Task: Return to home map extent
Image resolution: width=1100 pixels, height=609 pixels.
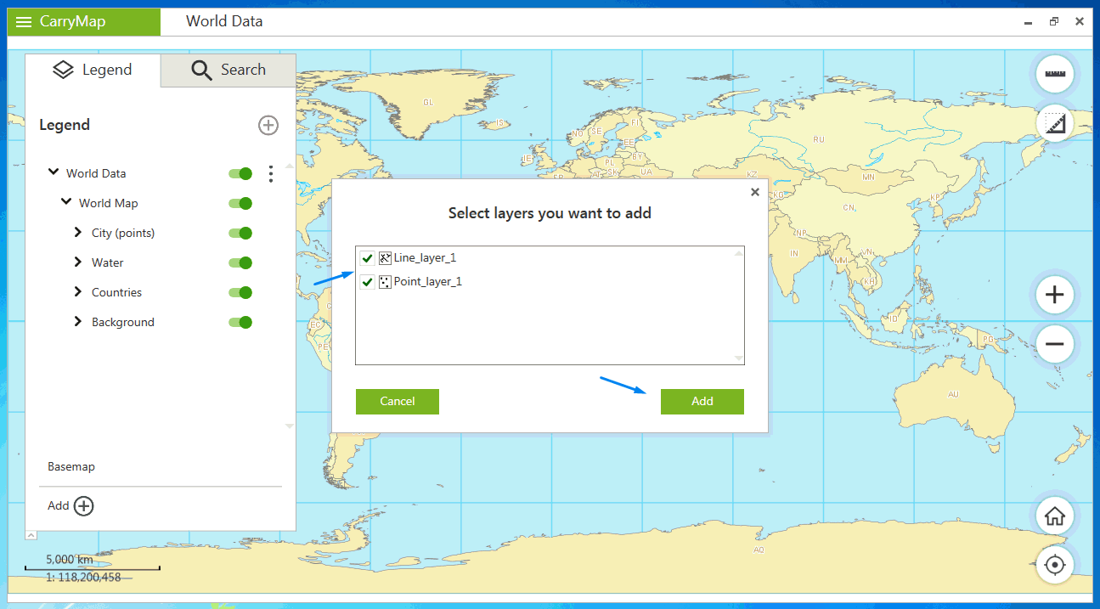Action: pyautogui.click(x=1055, y=516)
